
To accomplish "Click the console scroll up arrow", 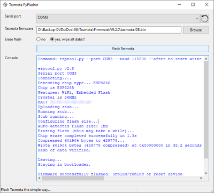I will [x=206, y=59].
